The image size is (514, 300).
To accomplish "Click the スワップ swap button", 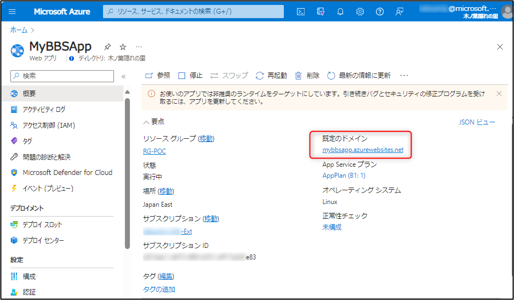I will [229, 76].
